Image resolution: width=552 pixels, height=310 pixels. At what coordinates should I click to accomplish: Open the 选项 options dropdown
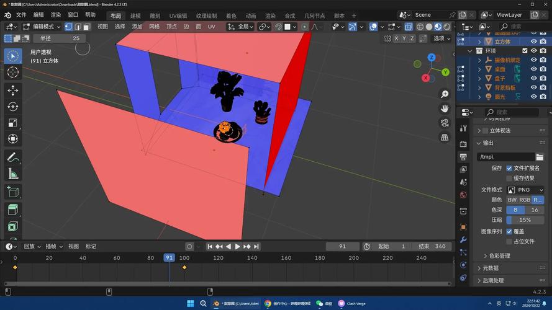[x=441, y=38]
